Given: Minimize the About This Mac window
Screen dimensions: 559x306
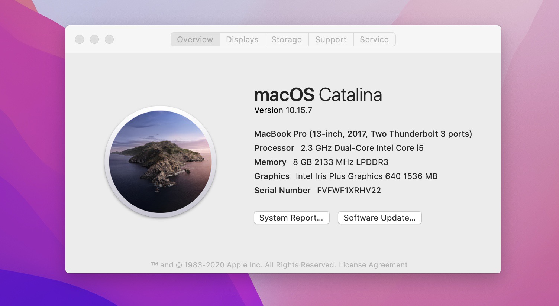Looking at the screenshot, I should [x=94, y=39].
